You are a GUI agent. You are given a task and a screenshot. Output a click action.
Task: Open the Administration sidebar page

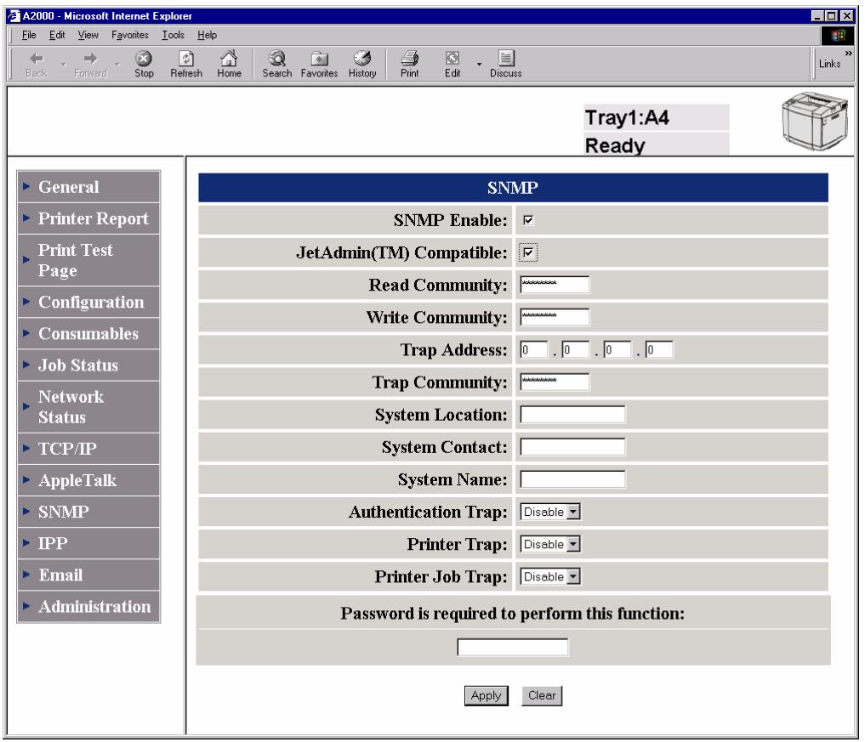tap(88, 606)
